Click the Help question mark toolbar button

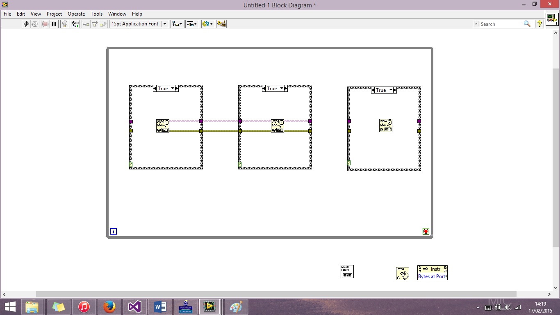[539, 24]
